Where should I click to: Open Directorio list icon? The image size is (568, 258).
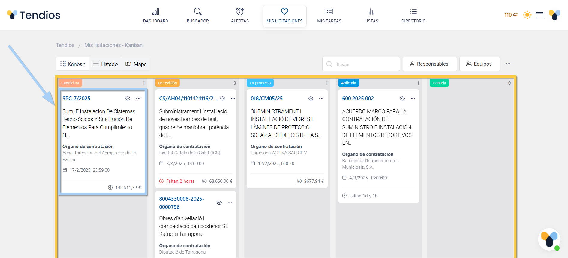413,12
